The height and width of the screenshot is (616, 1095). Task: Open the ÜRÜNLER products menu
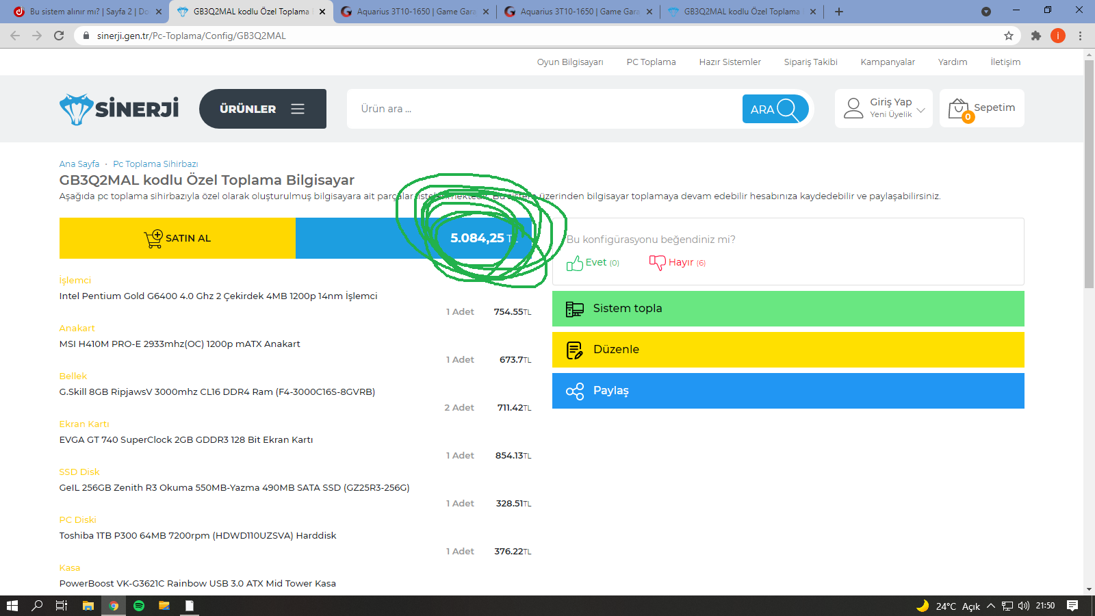263,109
